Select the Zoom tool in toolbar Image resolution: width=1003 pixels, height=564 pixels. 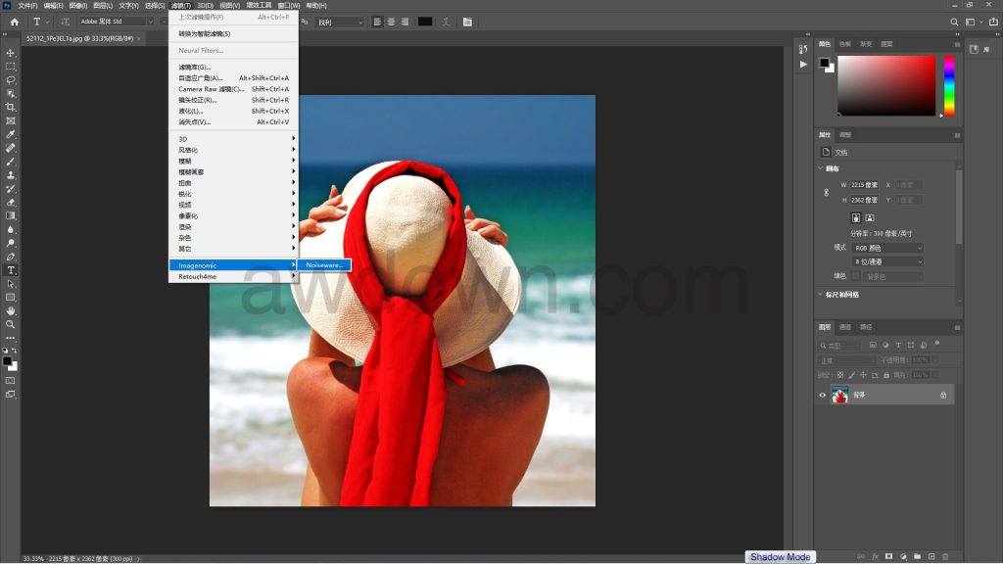coord(11,324)
